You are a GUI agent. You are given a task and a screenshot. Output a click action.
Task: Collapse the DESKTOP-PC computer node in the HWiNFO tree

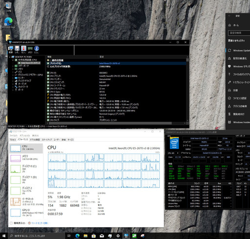click(x=10, y=57)
